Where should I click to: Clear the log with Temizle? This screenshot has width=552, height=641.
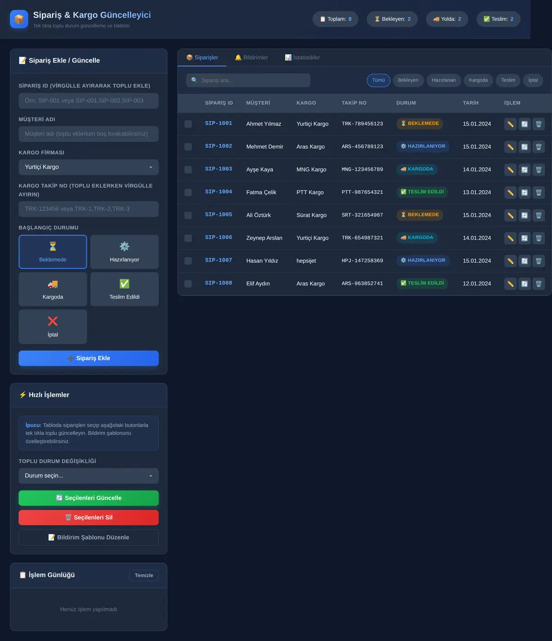144,576
